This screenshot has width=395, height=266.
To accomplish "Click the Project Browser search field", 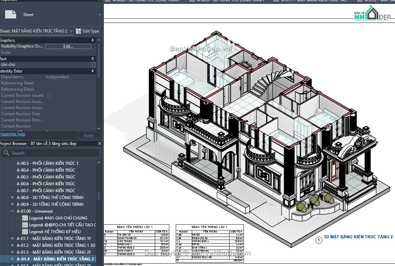I will [50, 153].
